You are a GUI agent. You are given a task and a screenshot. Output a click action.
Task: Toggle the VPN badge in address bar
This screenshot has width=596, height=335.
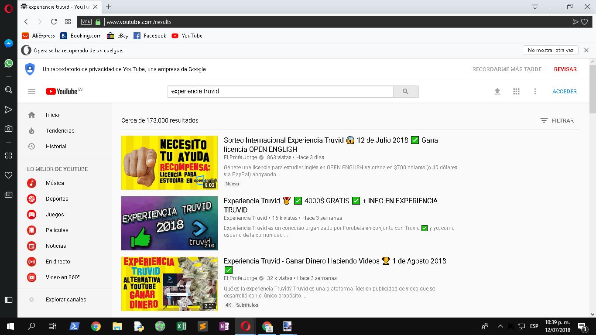click(86, 22)
